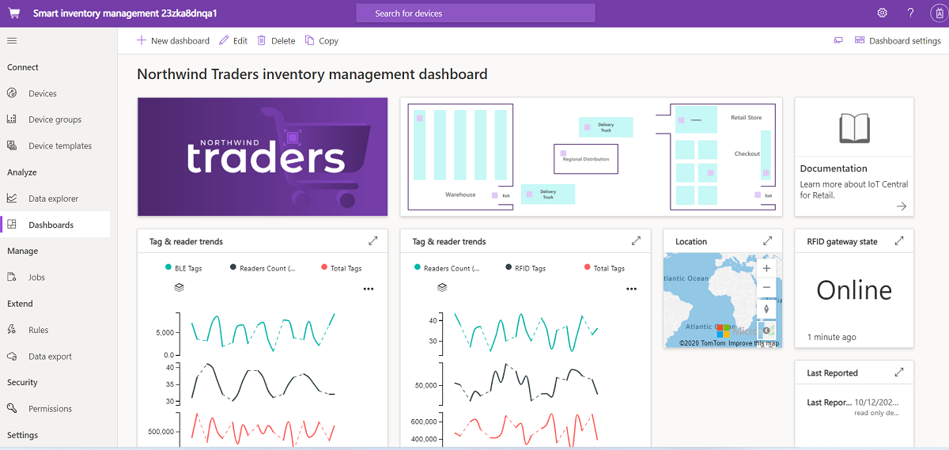Collapse the hamburger navigation menu
Image resolution: width=949 pixels, height=450 pixels.
pos(12,40)
